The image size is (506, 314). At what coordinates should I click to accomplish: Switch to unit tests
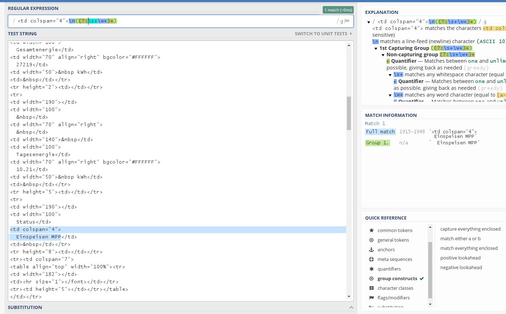323,34
